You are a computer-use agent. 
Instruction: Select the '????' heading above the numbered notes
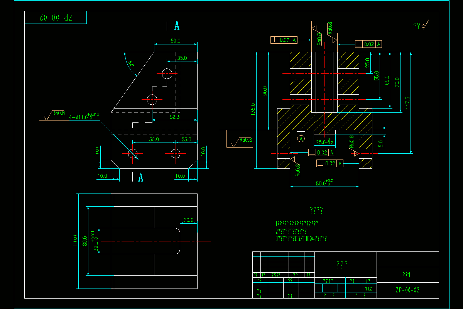coord(316,210)
